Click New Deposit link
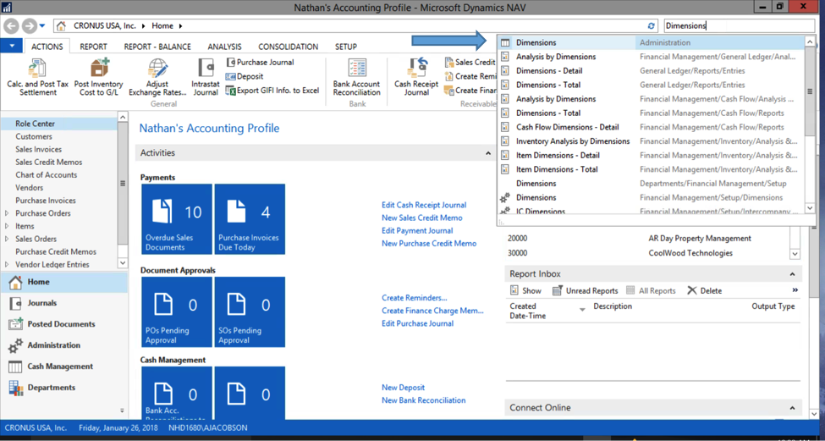825x441 pixels. coord(403,388)
